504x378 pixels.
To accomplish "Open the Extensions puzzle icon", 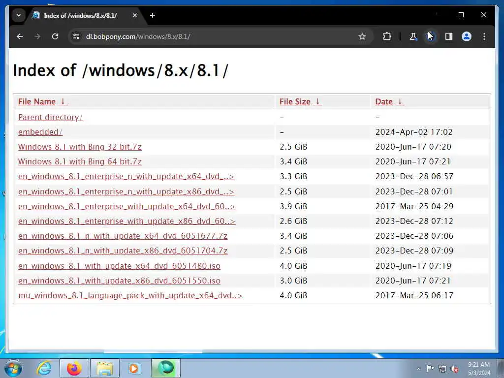I will tap(387, 36).
